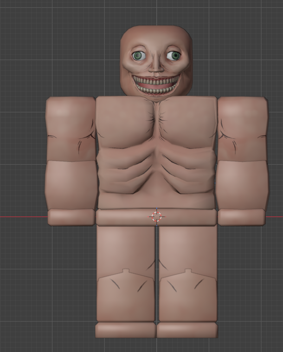Click the forearm on viewer's right

point(243,185)
